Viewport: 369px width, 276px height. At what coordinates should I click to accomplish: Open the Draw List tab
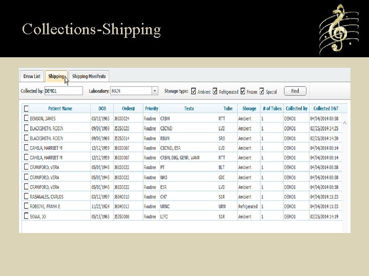[x=32, y=76]
